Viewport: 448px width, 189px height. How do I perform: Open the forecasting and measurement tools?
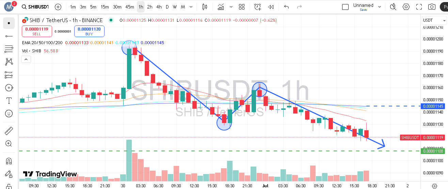pyautogui.click(x=9, y=75)
